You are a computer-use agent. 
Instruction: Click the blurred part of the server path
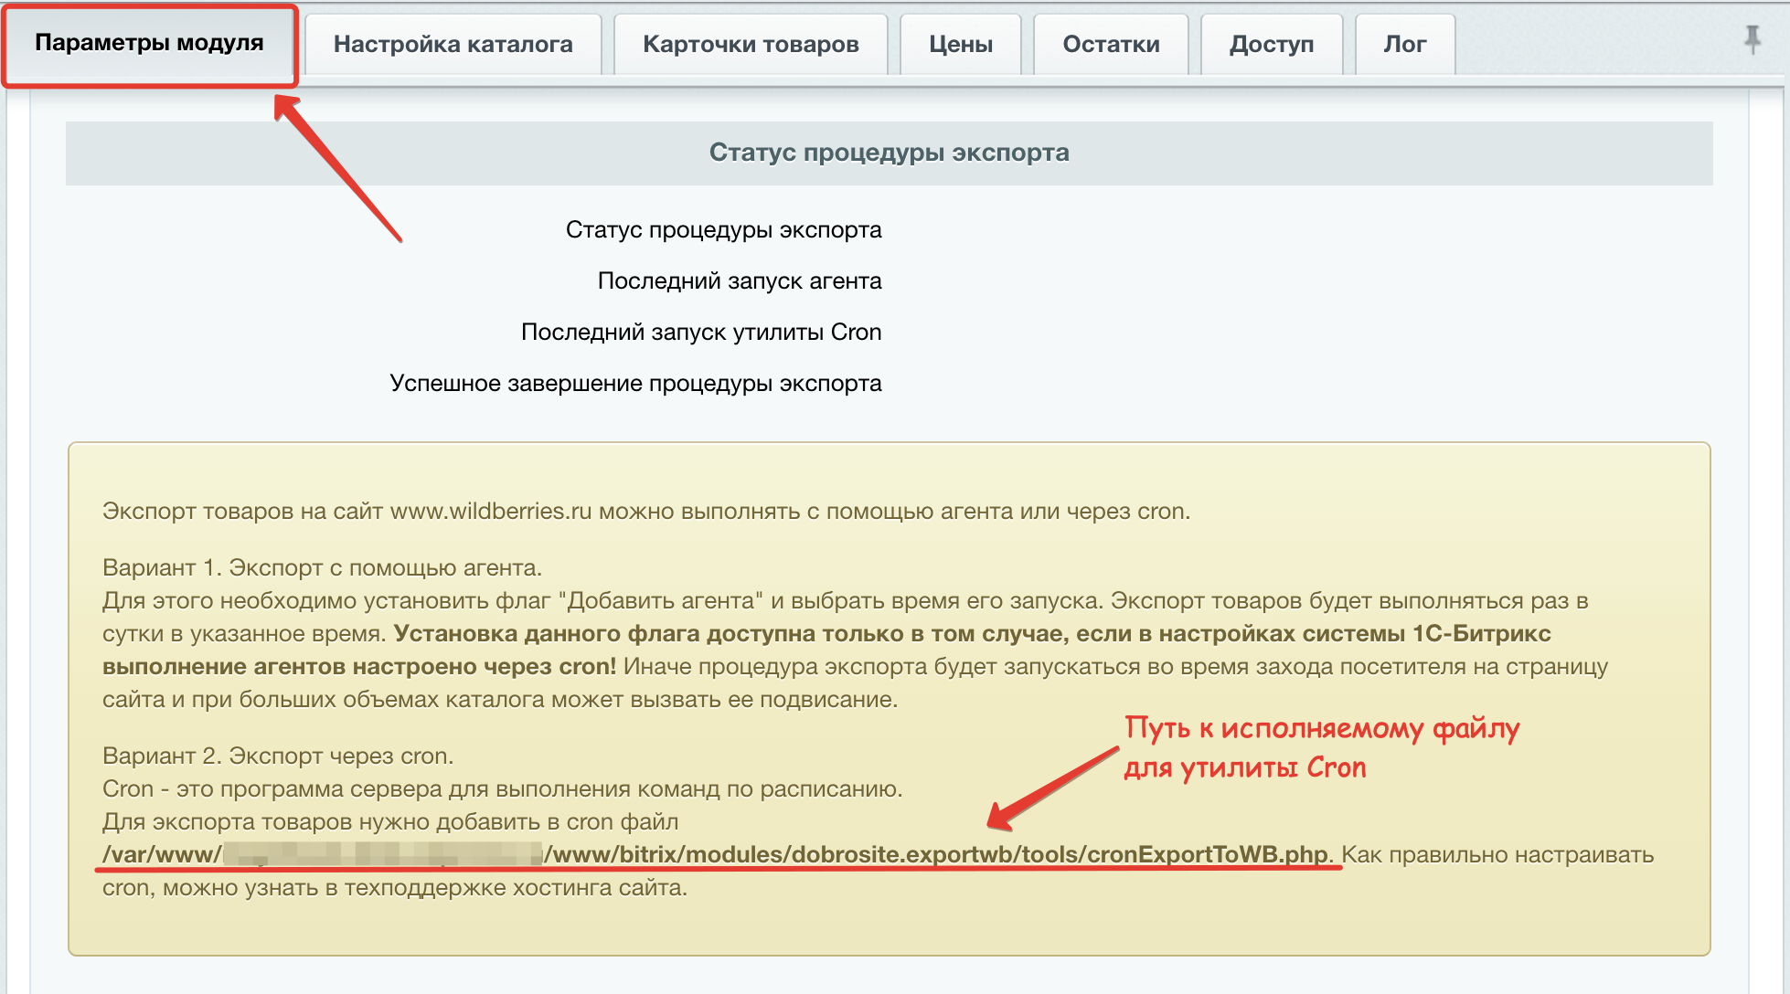click(382, 854)
